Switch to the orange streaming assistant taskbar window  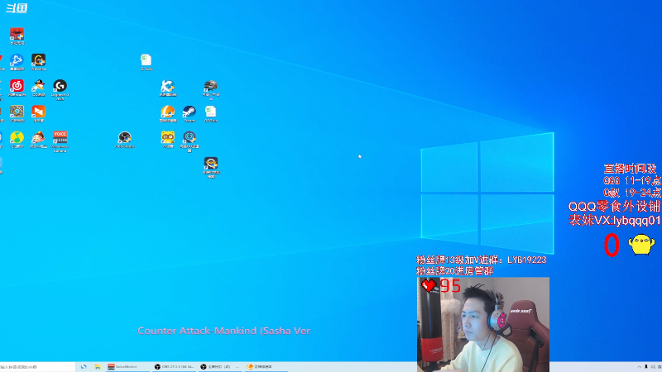click(266, 367)
